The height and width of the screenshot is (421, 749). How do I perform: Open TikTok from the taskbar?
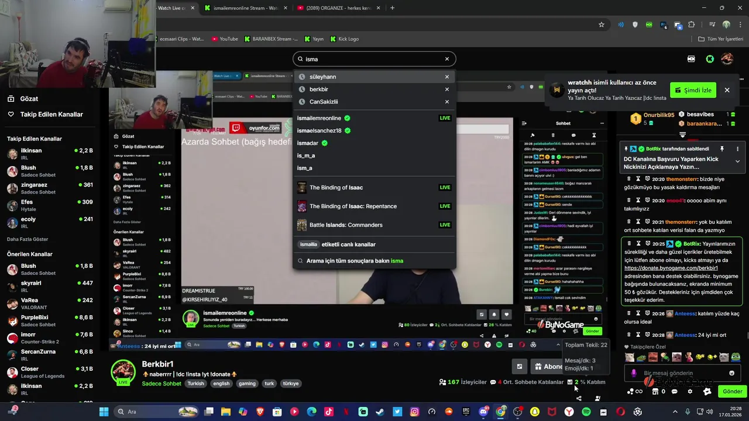[x=328, y=412]
